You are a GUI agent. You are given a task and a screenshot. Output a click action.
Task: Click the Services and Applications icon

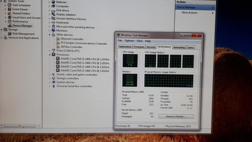[x=6, y=38]
